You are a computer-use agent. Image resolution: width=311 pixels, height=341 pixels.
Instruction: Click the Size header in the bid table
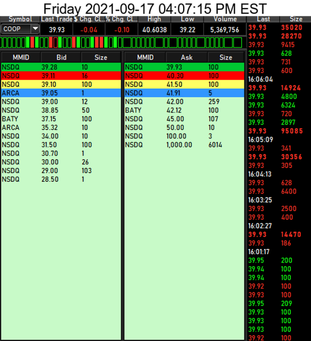tap(101, 57)
